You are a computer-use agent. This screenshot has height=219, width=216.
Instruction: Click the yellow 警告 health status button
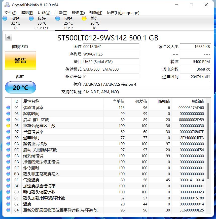click(x=21, y=60)
